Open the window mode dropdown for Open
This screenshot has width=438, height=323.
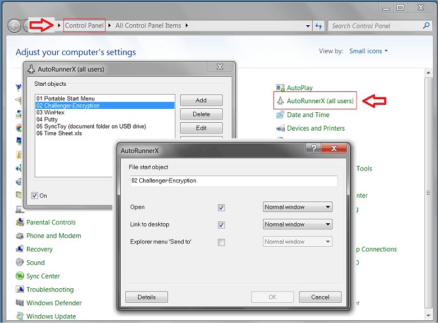click(298, 207)
